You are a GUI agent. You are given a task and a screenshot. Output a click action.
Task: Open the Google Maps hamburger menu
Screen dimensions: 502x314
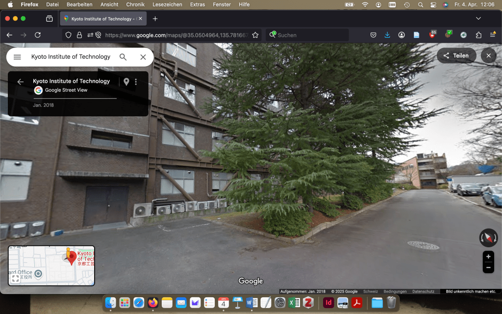[x=17, y=57]
